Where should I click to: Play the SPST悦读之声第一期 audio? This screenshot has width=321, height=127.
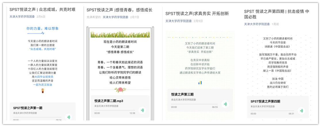(68, 117)
